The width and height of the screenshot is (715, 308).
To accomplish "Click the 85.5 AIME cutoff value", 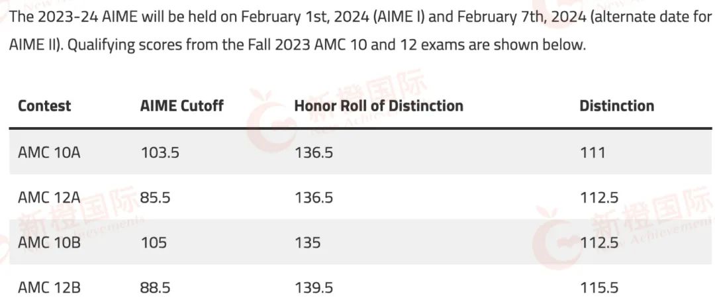I will (x=155, y=197).
